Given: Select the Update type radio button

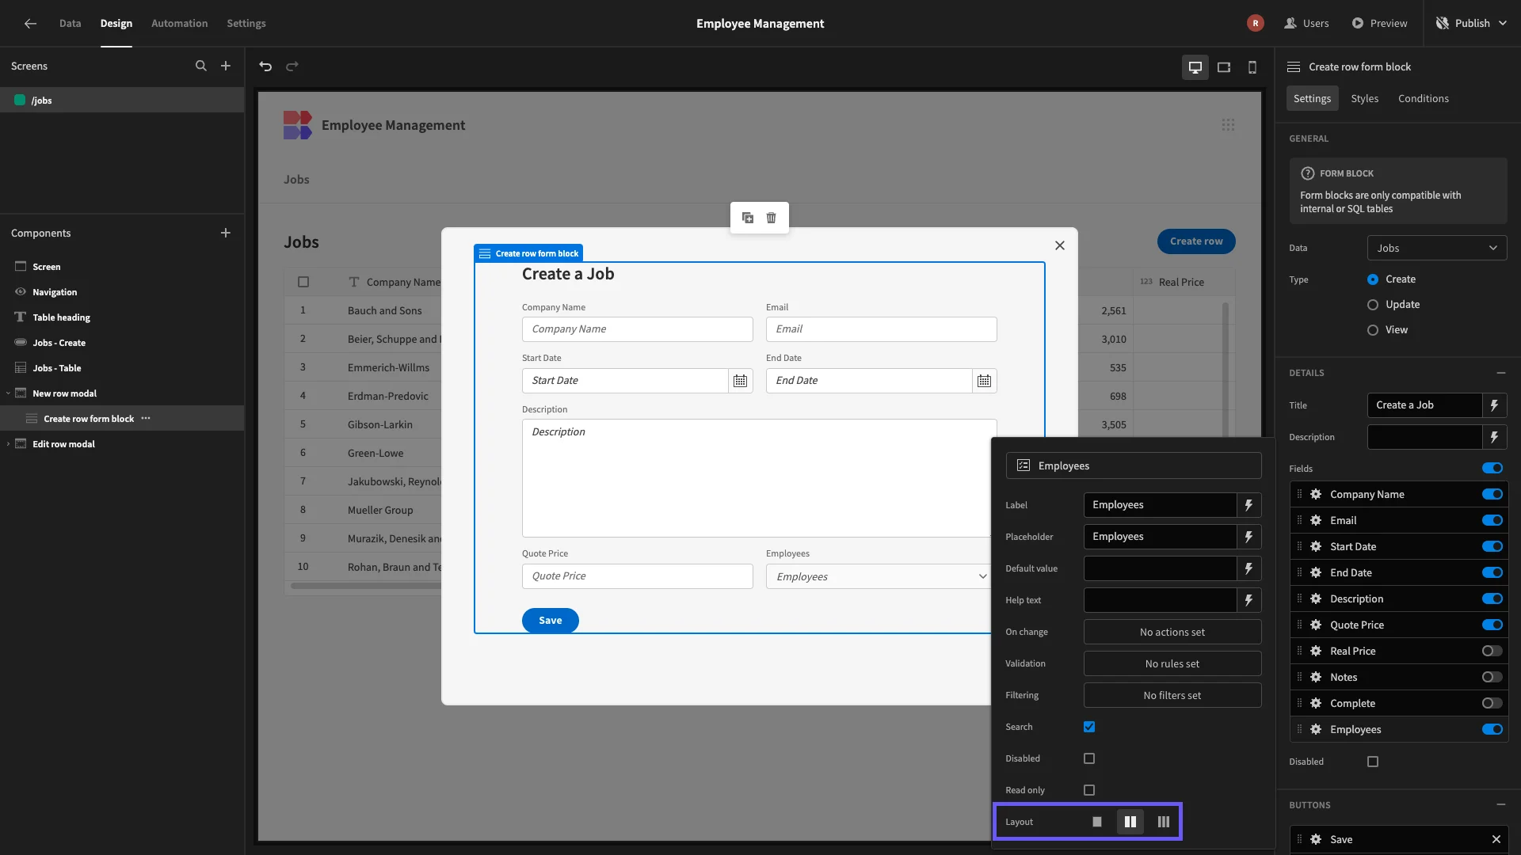Looking at the screenshot, I should pyautogui.click(x=1373, y=305).
